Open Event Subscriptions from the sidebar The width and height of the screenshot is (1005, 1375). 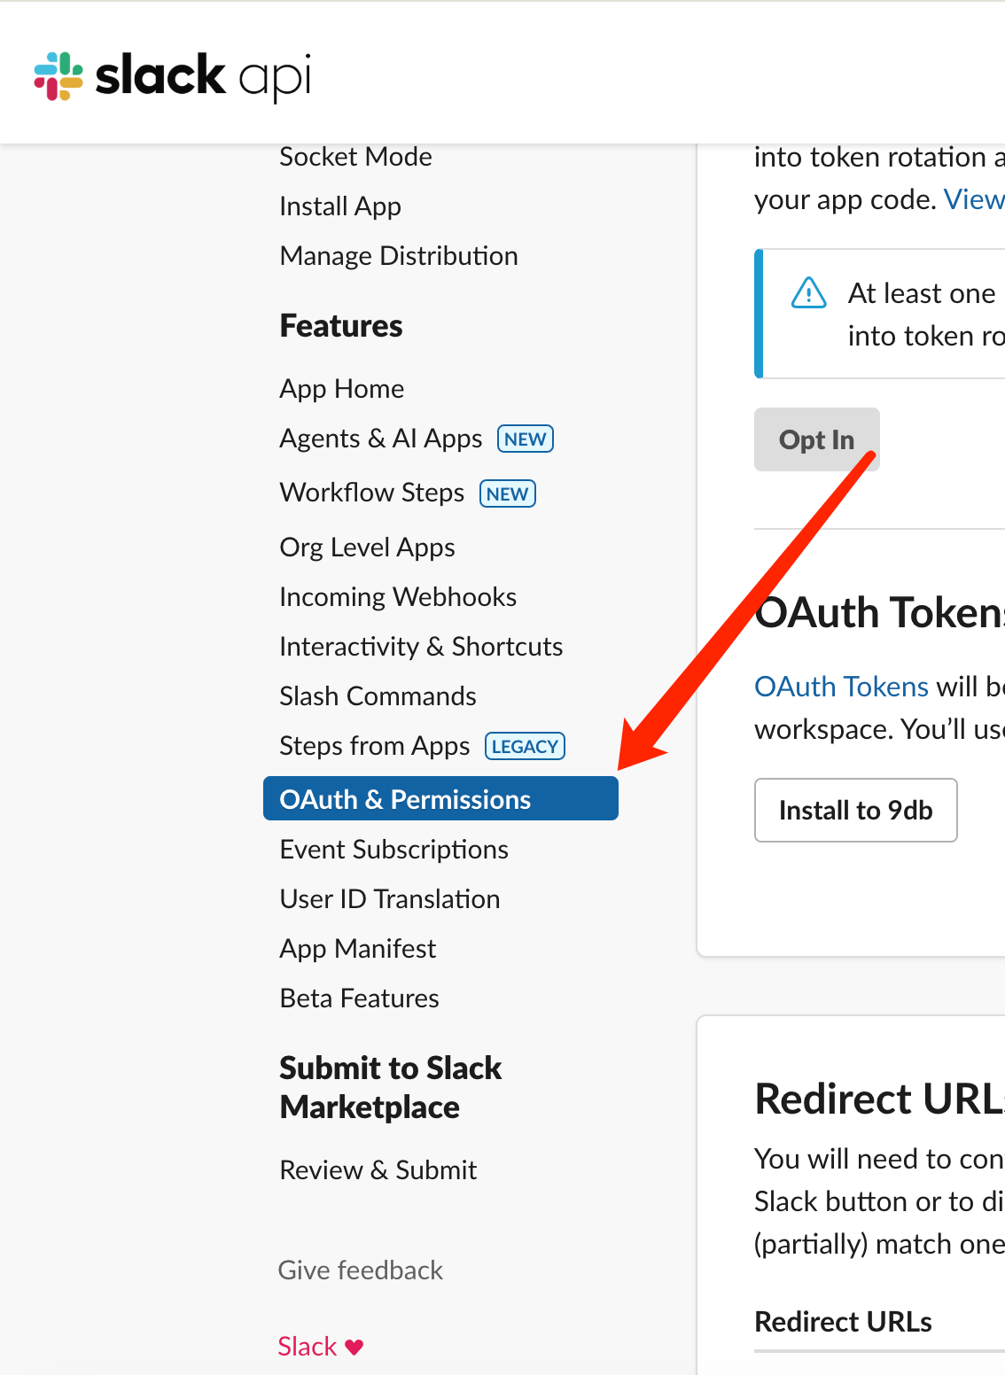[393, 849]
